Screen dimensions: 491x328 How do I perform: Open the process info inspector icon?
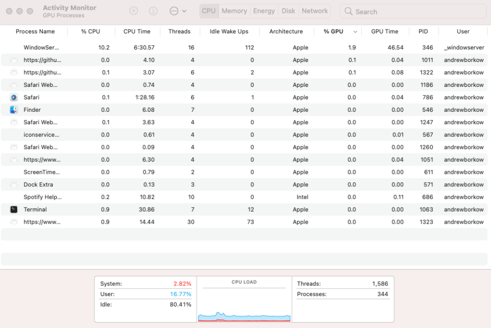[153, 11]
